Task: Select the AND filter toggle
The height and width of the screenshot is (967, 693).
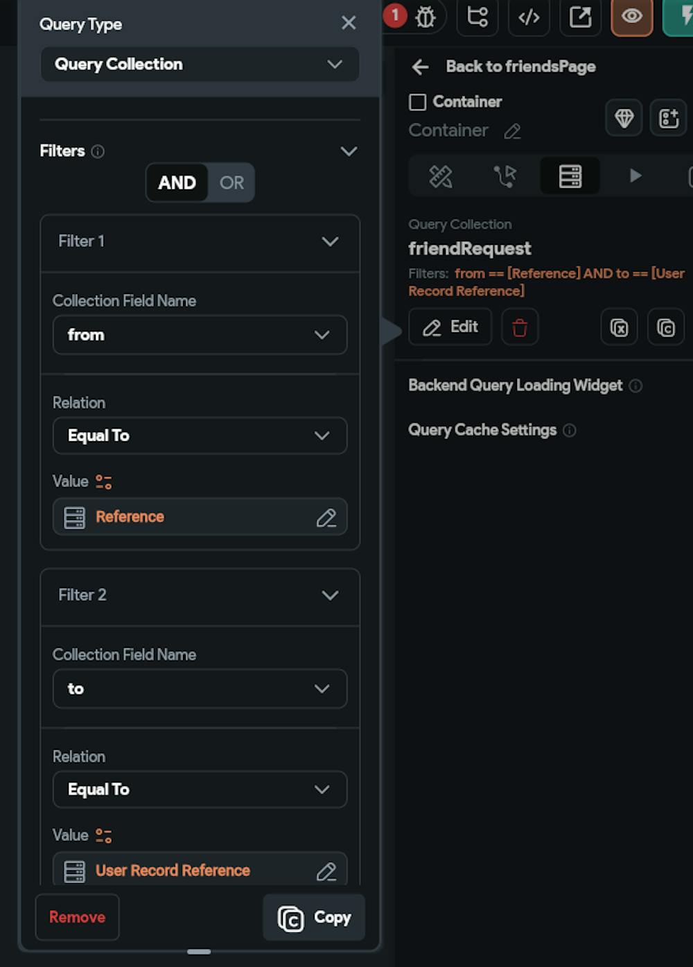Action: tap(177, 182)
